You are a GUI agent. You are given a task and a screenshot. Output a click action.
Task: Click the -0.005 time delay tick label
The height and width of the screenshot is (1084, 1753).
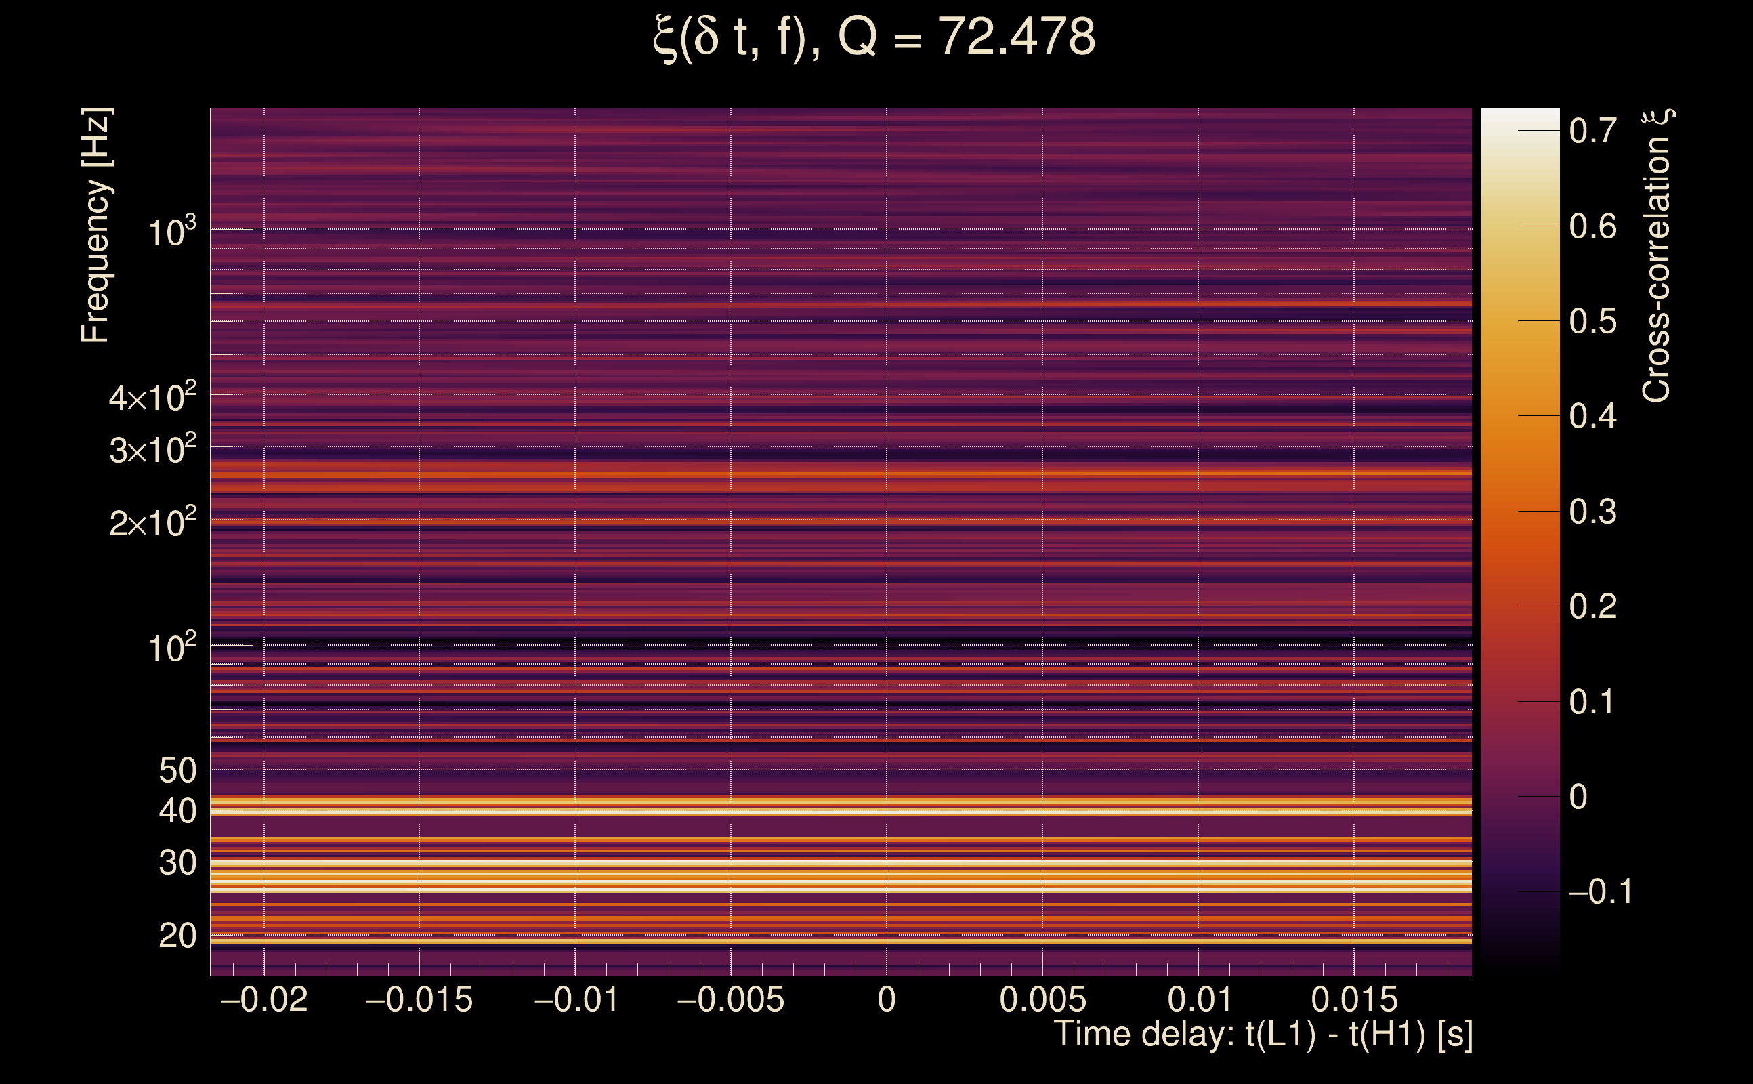pyautogui.click(x=730, y=999)
